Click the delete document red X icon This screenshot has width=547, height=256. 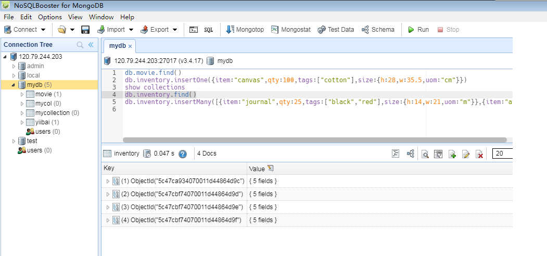click(480, 154)
